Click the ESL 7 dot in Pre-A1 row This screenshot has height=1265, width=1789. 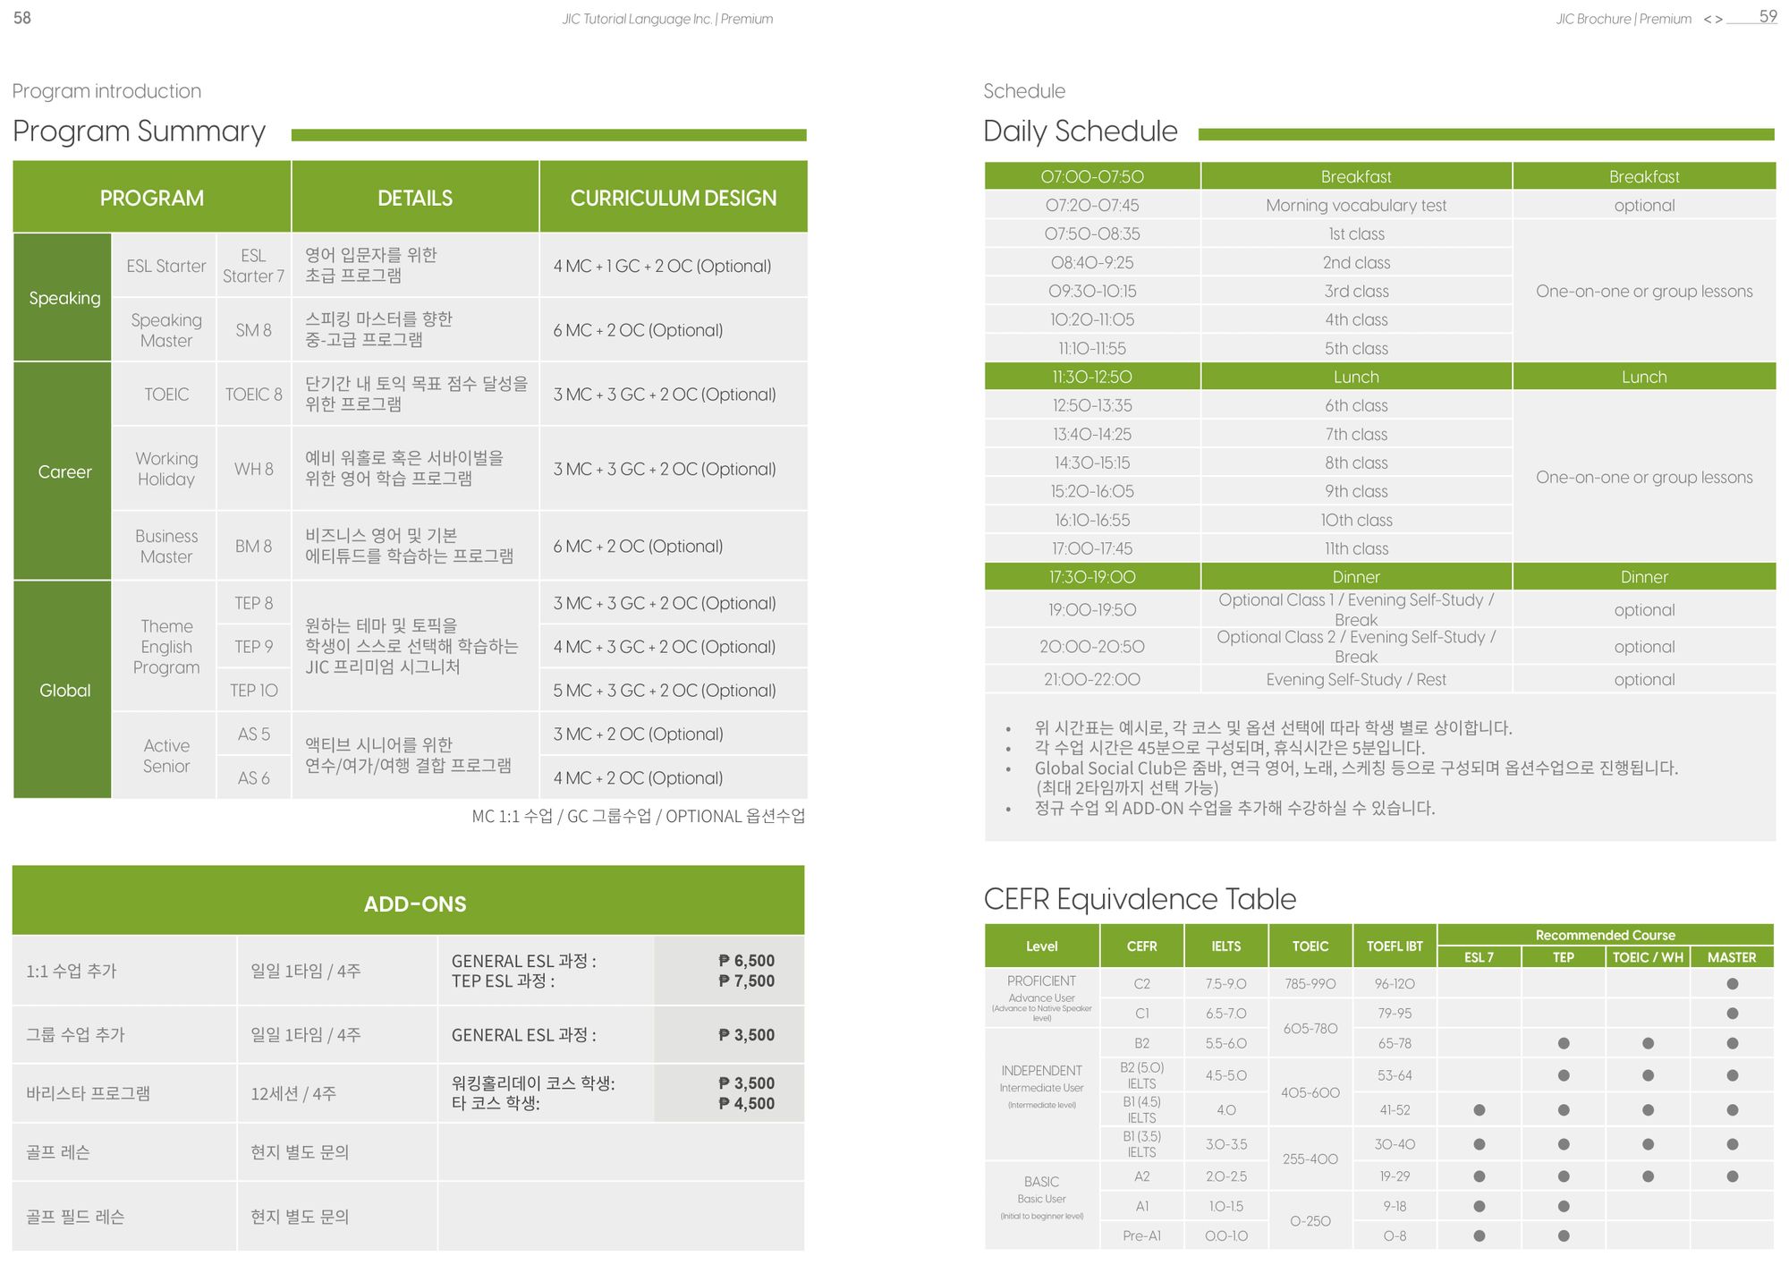point(1480,1235)
